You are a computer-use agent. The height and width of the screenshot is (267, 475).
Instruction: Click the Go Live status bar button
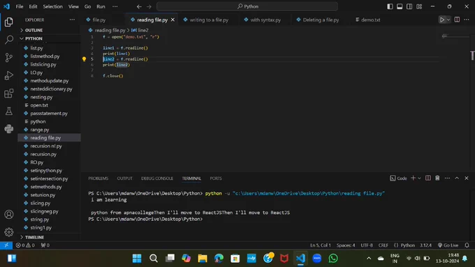click(448, 245)
